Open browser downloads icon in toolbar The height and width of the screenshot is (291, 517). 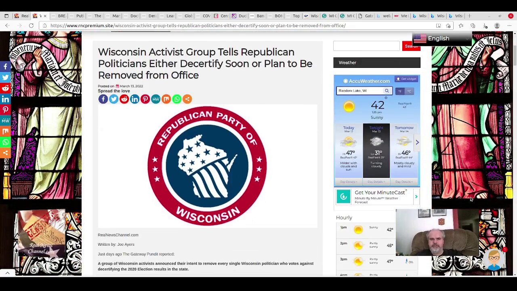pos(485,25)
